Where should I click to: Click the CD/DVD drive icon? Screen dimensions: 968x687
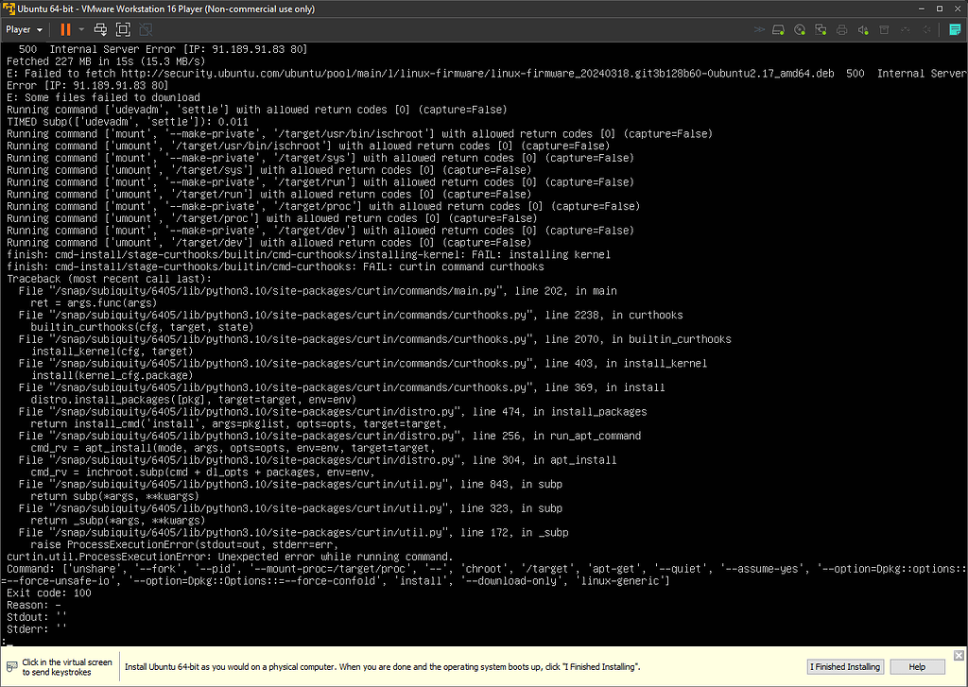(799, 29)
